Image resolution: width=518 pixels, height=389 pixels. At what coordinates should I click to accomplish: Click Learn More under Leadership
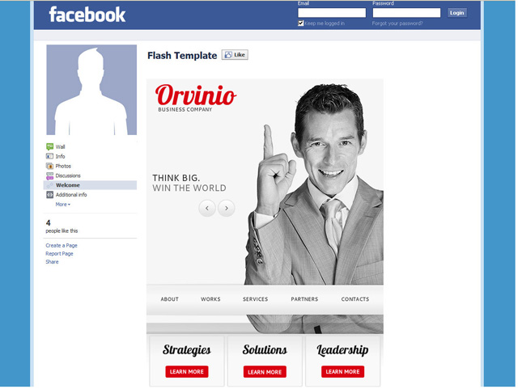pyautogui.click(x=342, y=372)
